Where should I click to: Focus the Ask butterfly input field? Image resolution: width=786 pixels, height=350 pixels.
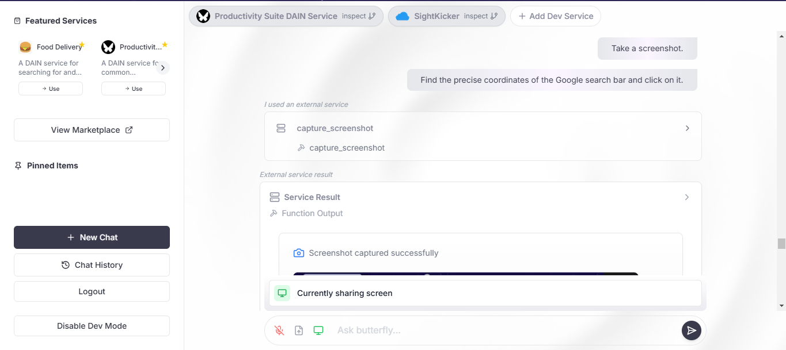click(x=501, y=330)
